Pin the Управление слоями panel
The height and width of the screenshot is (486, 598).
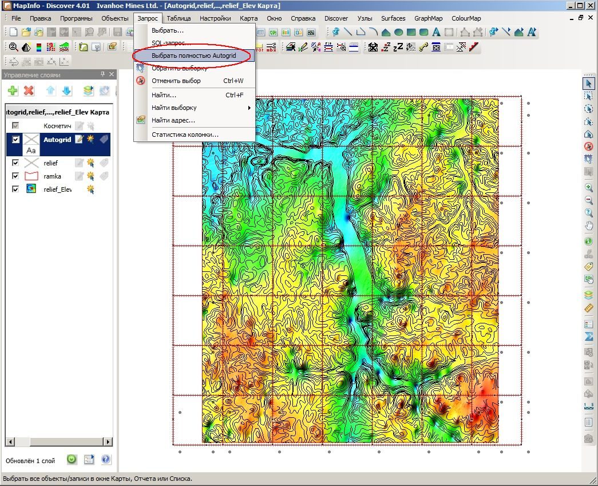tap(102, 74)
